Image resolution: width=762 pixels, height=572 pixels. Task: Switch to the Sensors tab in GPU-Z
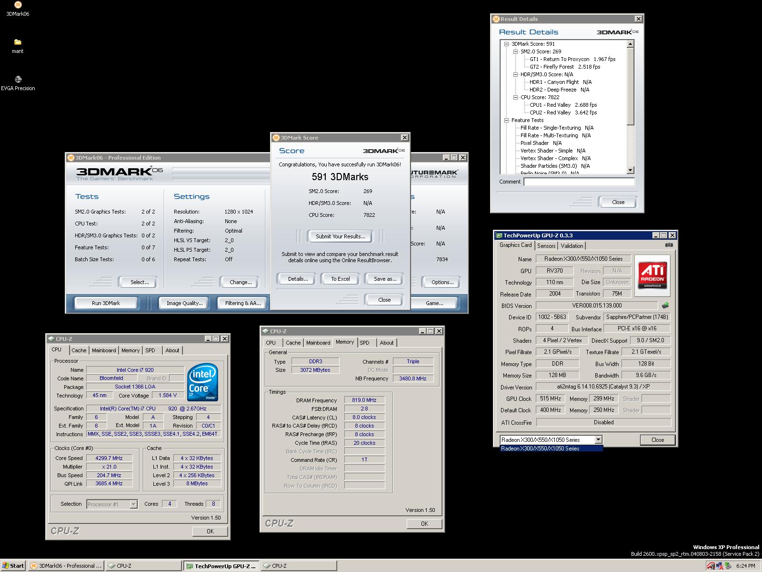coord(546,246)
